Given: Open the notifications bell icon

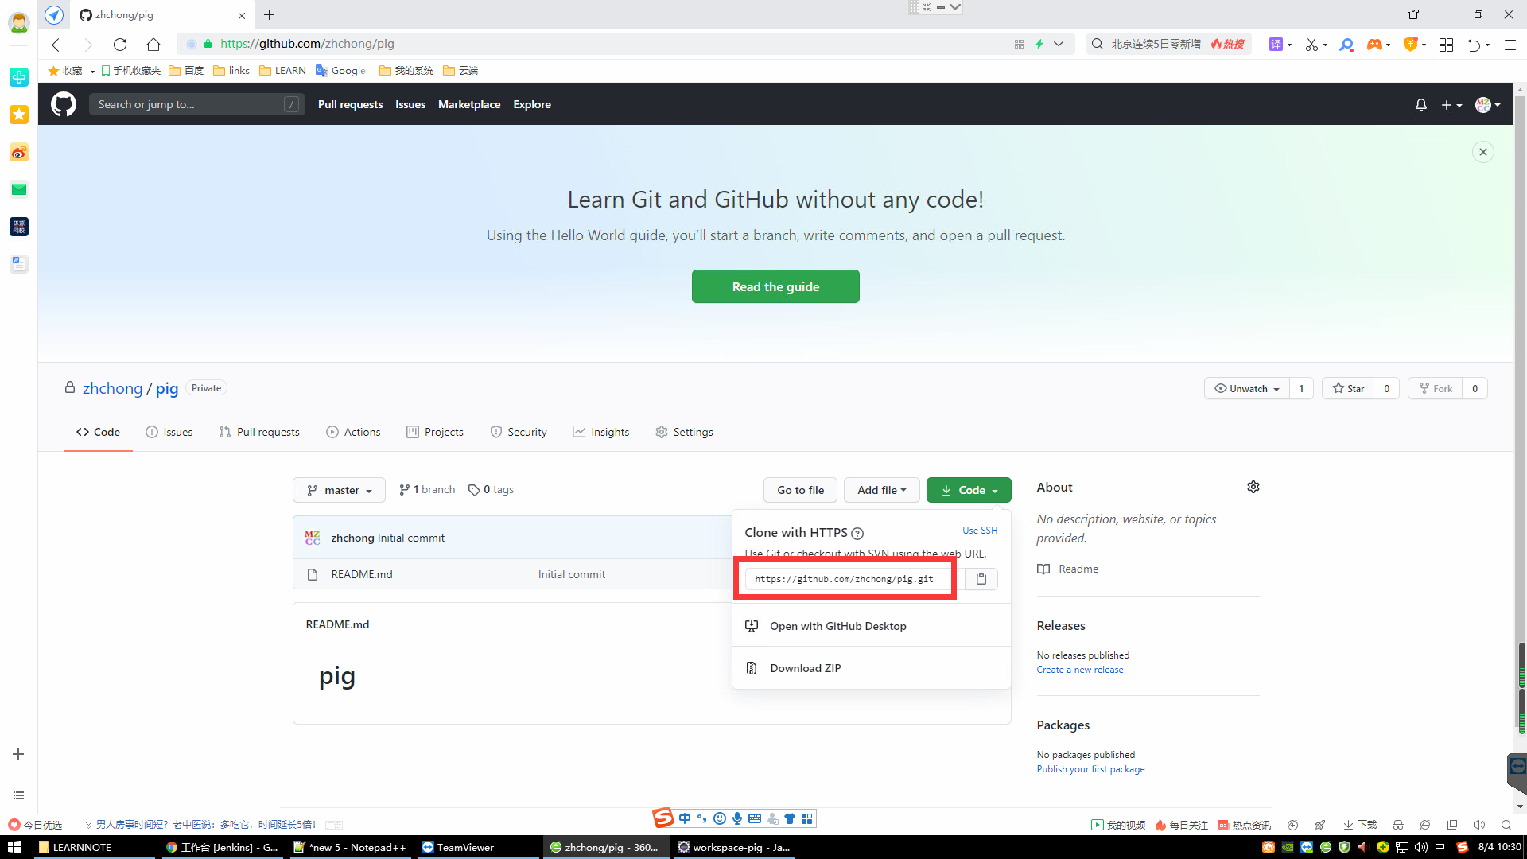Looking at the screenshot, I should 1421,105.
